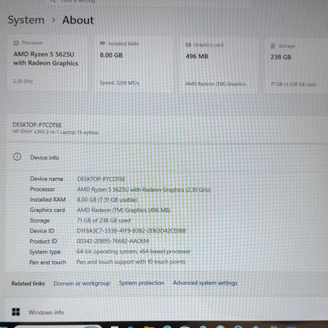The image size is (328, 328).
Task: Go back to System in breadcrumb
Action: pyautogui.click(x=26, y=20)
